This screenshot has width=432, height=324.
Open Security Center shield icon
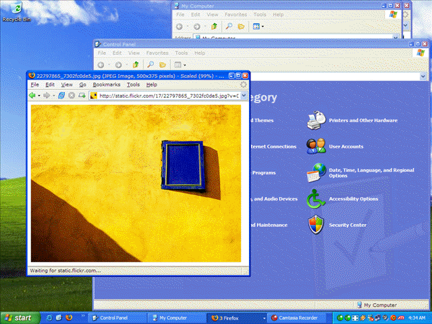point(316,225)
